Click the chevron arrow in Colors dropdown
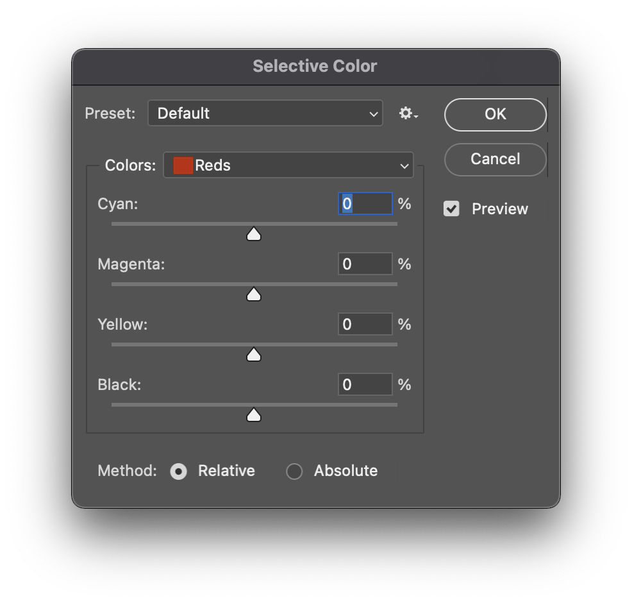This screenshot has width=632, height=603. tap(404, 166)
